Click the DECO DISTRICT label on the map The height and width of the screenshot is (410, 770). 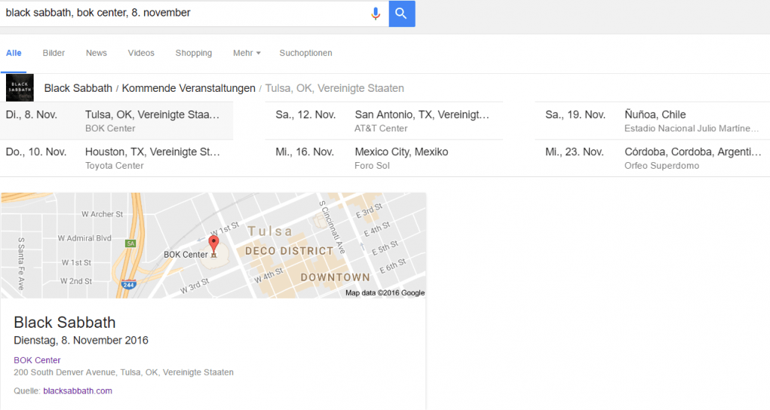289,251
